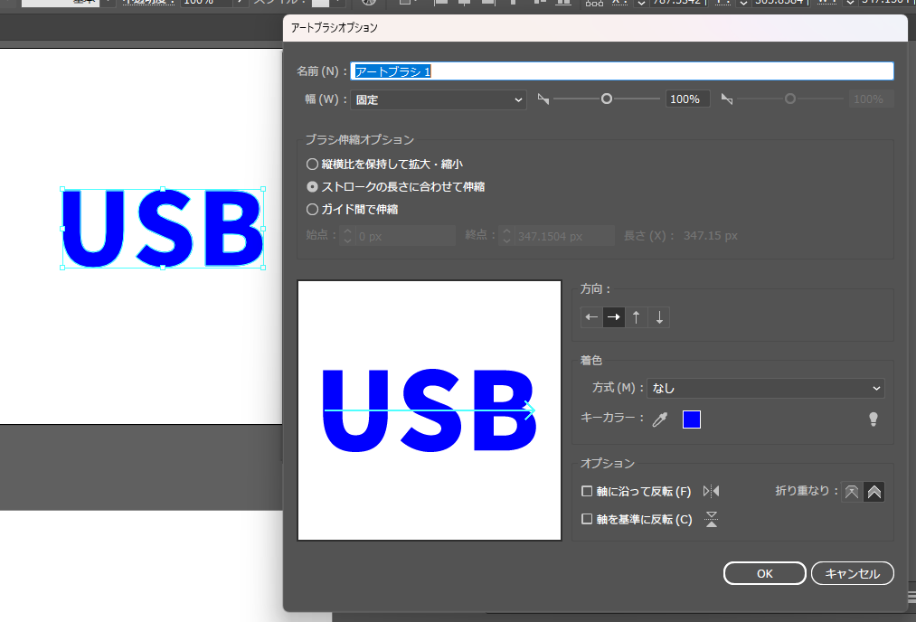
Task: Click the オプション section label
Action: click(607, 463)
